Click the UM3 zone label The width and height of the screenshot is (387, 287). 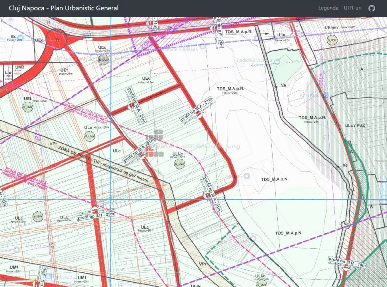(19, 67)
